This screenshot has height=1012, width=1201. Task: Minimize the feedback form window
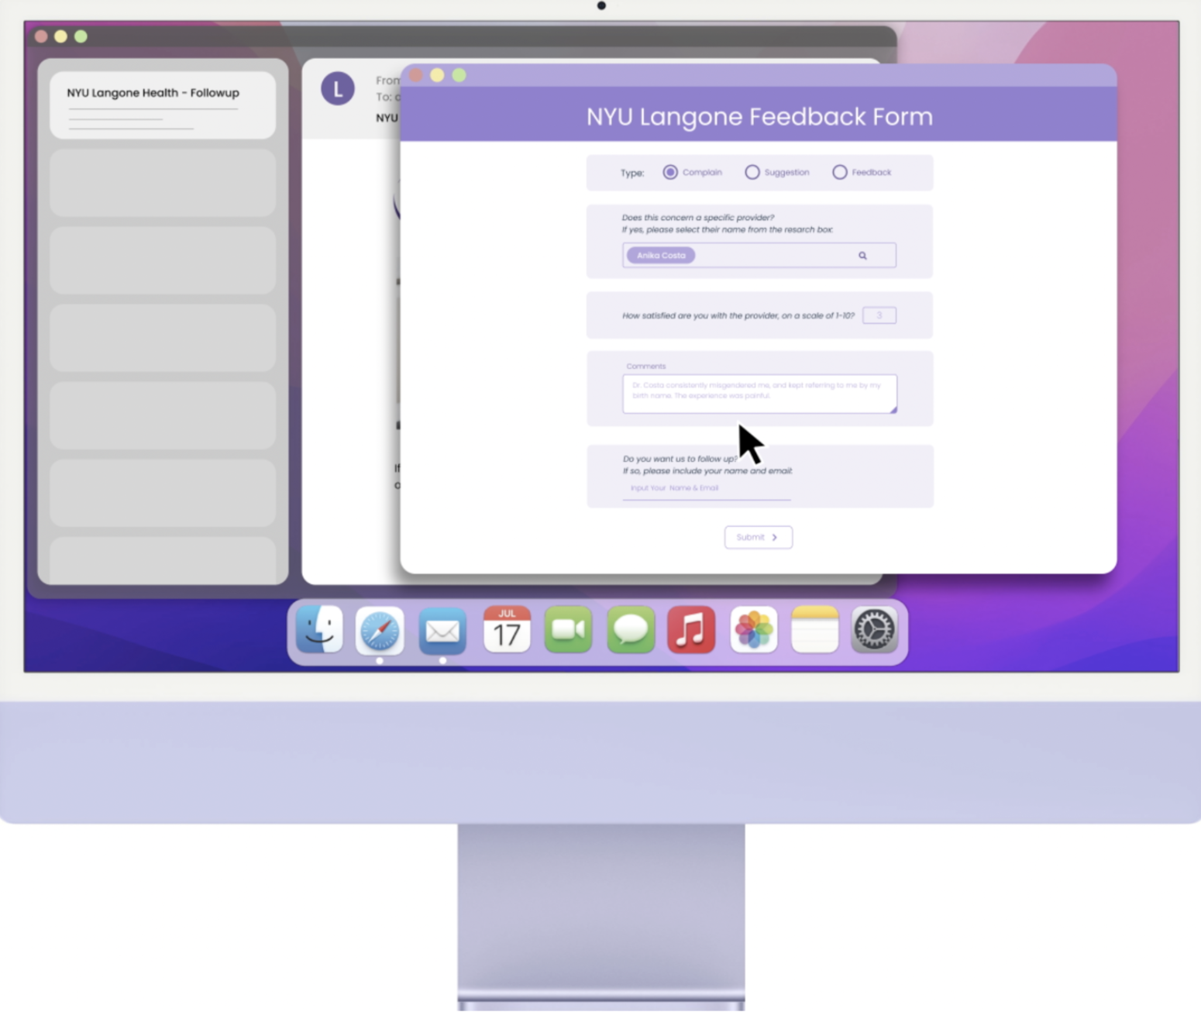point(438,75)
